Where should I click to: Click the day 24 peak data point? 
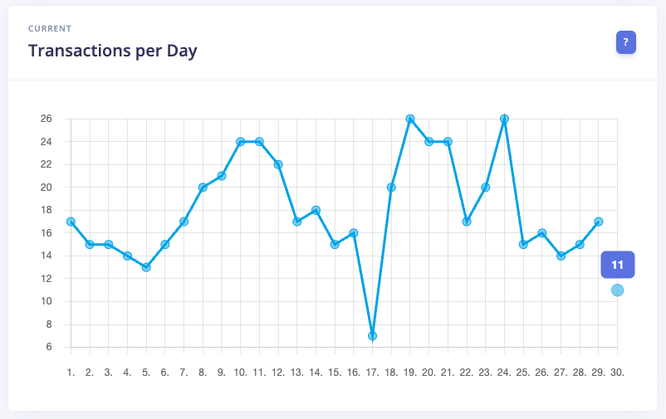[x=504, y=119]
